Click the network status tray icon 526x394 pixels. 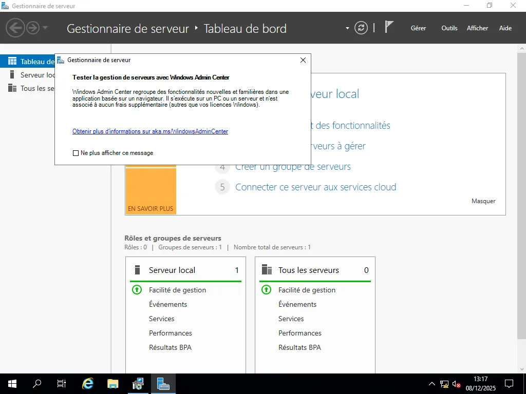pyautogui.click(x=444, y=384)
